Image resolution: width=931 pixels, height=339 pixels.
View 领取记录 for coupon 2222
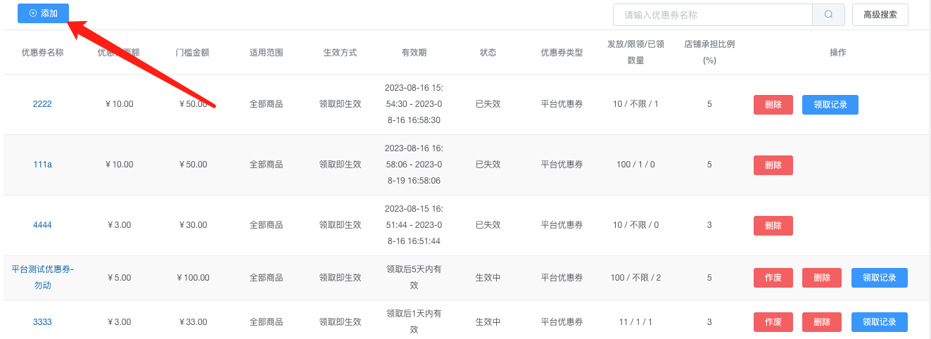[x=830, y=105]
